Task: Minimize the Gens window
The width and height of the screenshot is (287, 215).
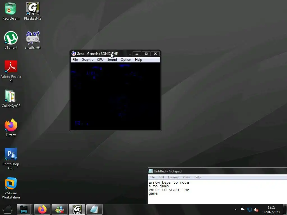Action: click(x=137, y=53)
